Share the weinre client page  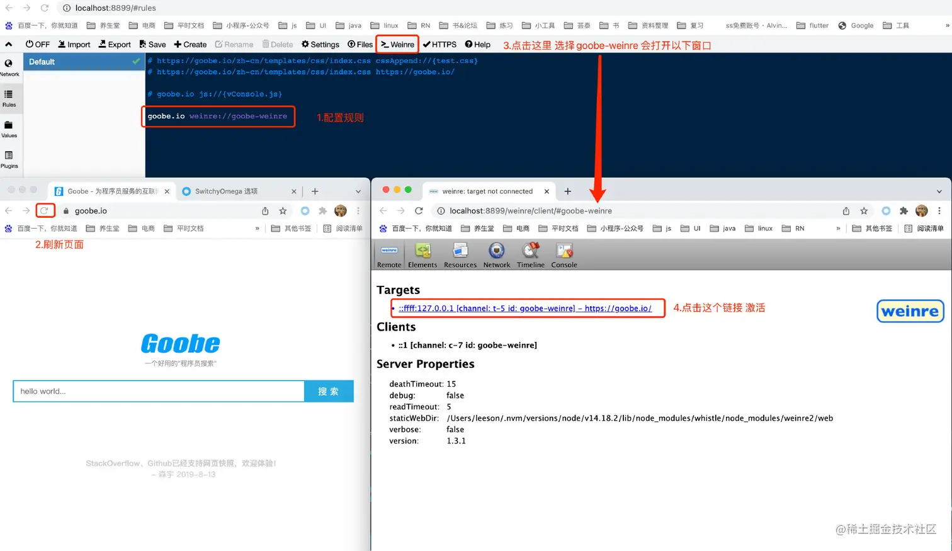click(x=846, y=211)
